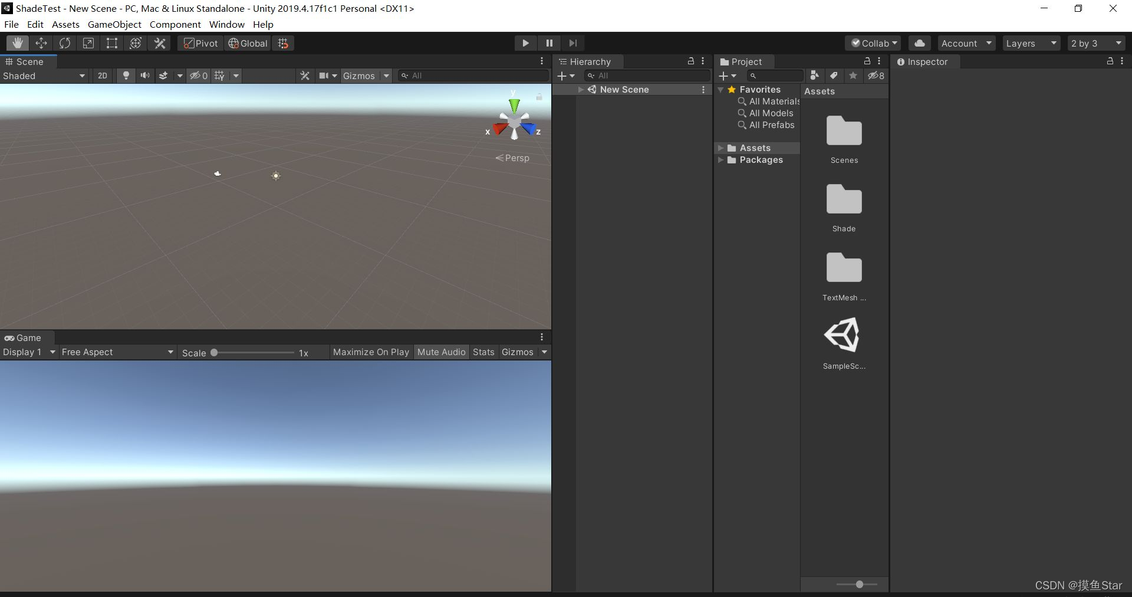The width and height of the screenshot is (1132, 597).
Task: Open the File menu
Action: [x=11, y=24]
